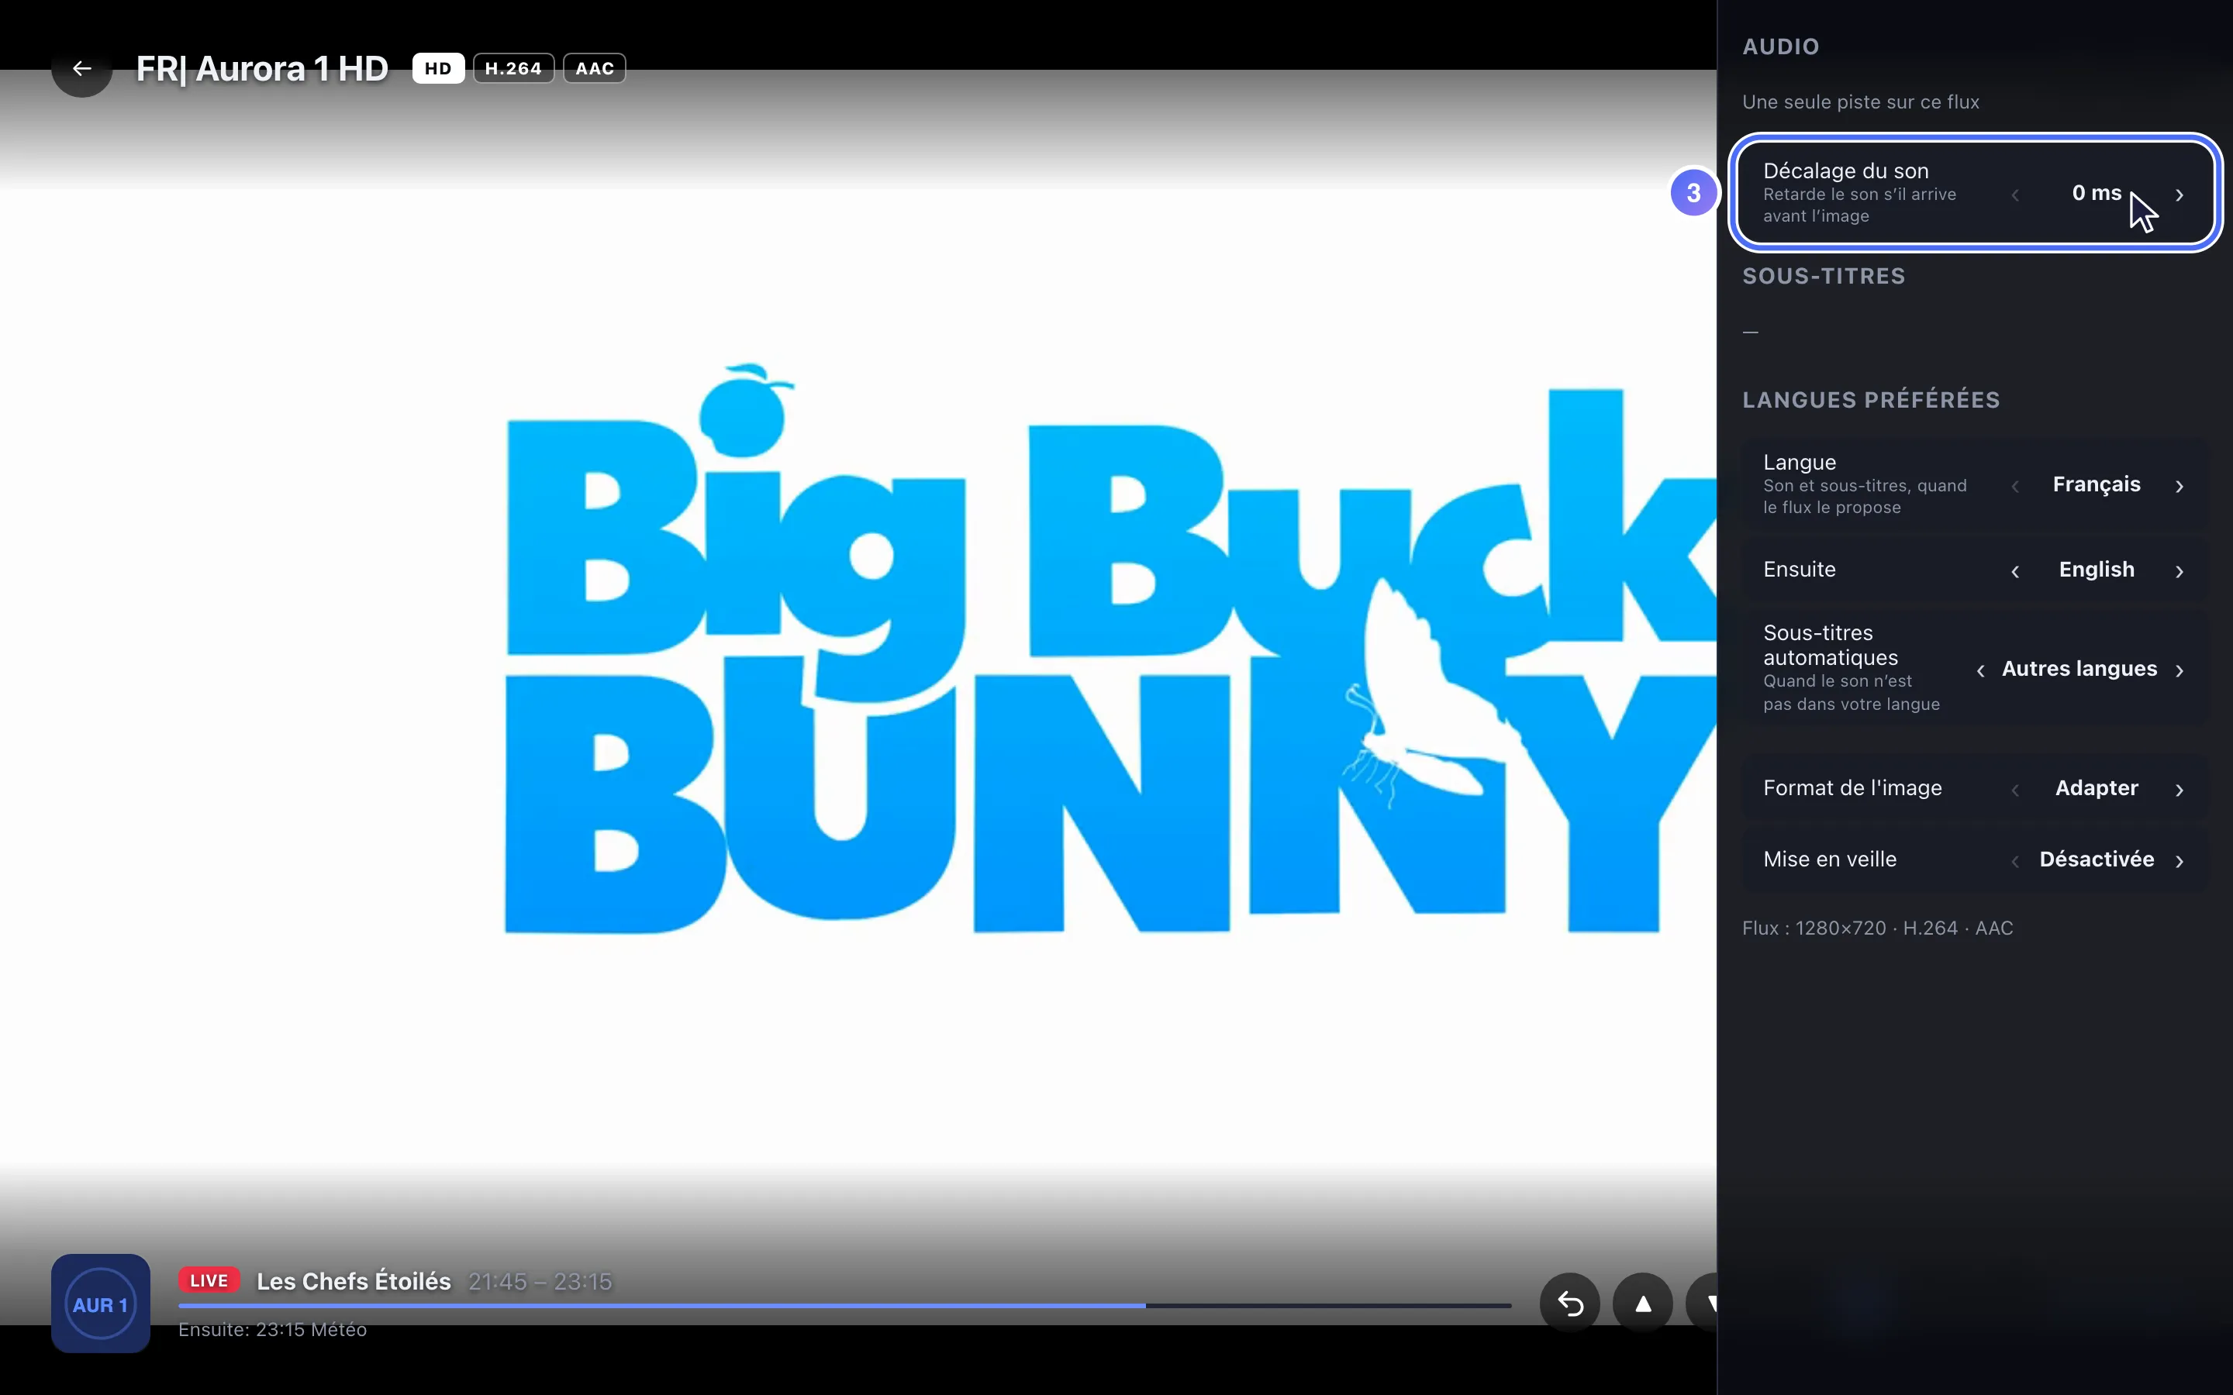Previous Mise en veille option left chevron
The image size is (2233, 1395).
2015,861
